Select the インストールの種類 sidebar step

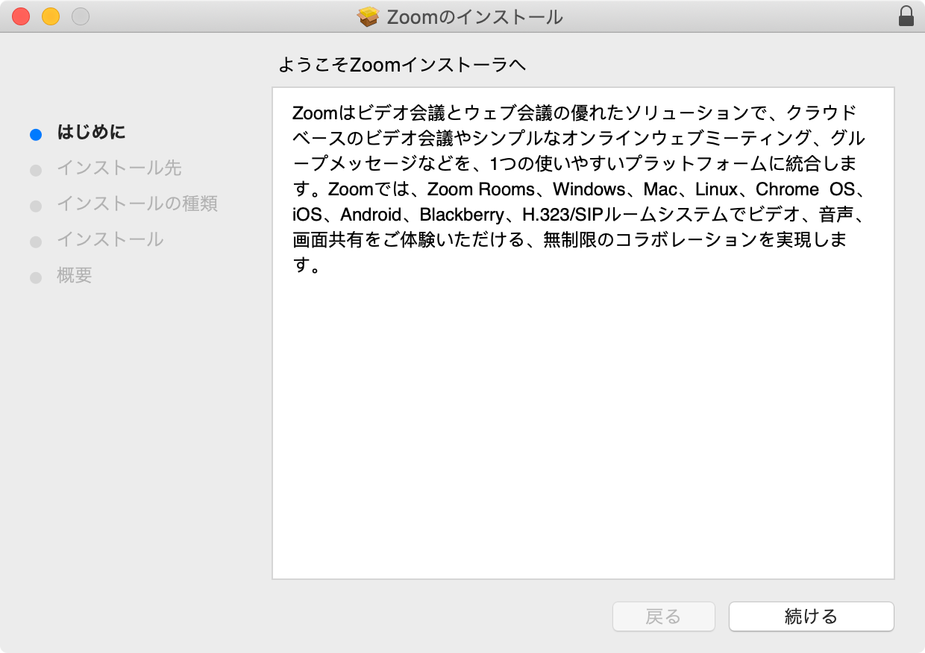pyautogui.click(x=137, y=205)
